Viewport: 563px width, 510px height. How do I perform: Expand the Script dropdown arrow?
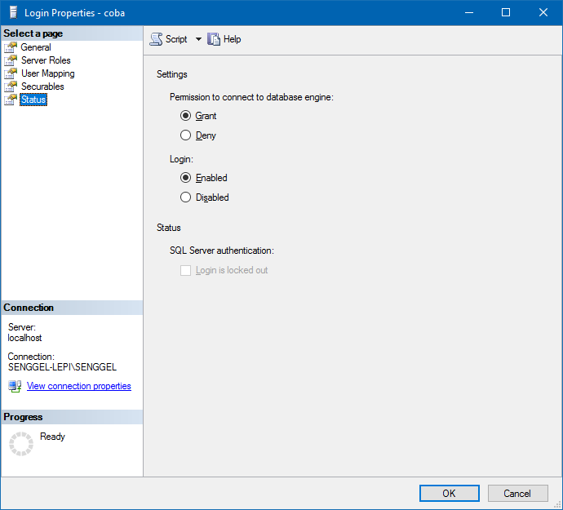(198, 39)
